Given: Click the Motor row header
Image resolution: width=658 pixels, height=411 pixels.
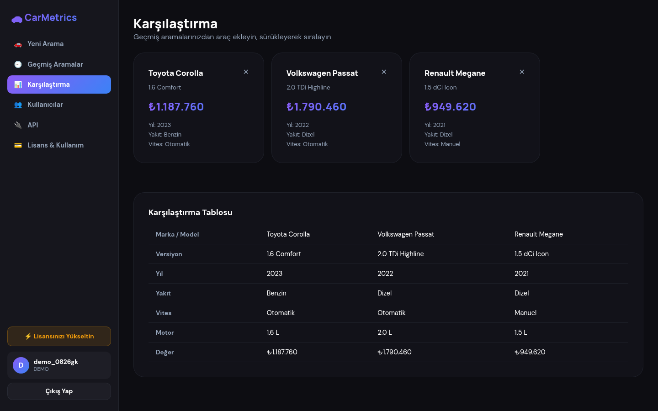Looking at the screenshot, I should (x=164, y=332).
